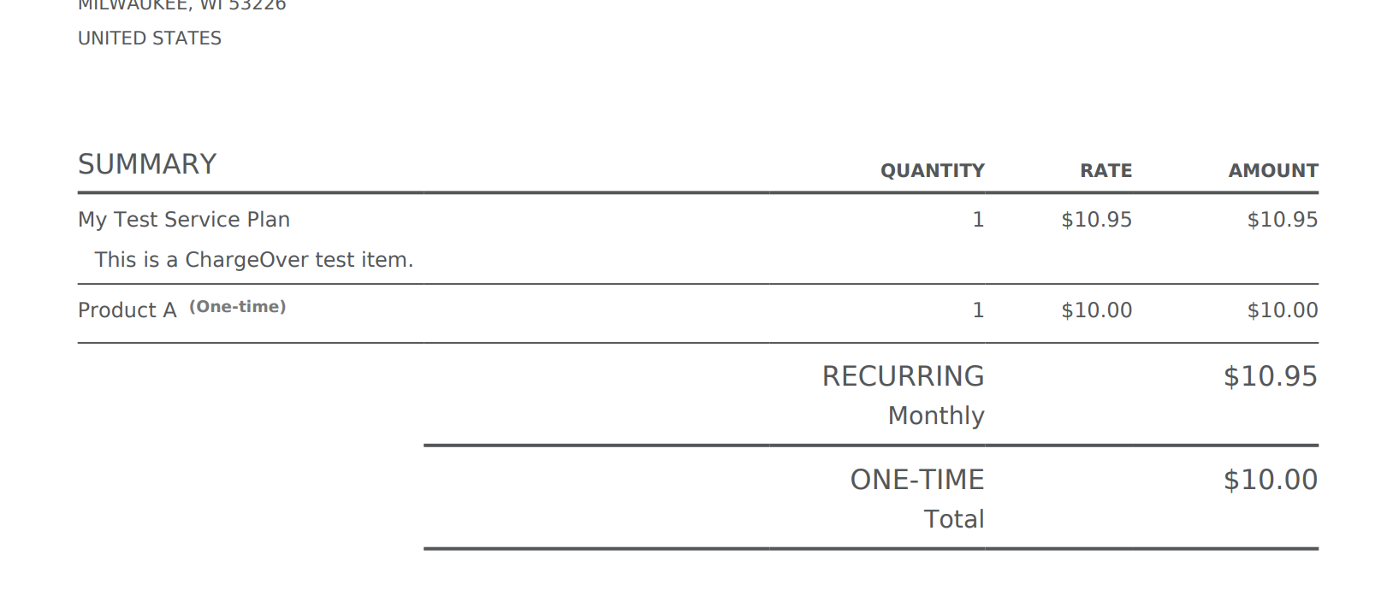Click the $10.95 rate for My Test Service Plan

click(x=1096, y=220)
